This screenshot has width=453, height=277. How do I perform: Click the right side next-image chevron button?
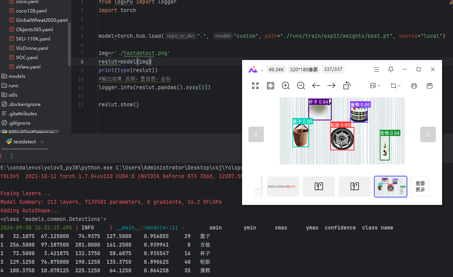click(428, 134)
